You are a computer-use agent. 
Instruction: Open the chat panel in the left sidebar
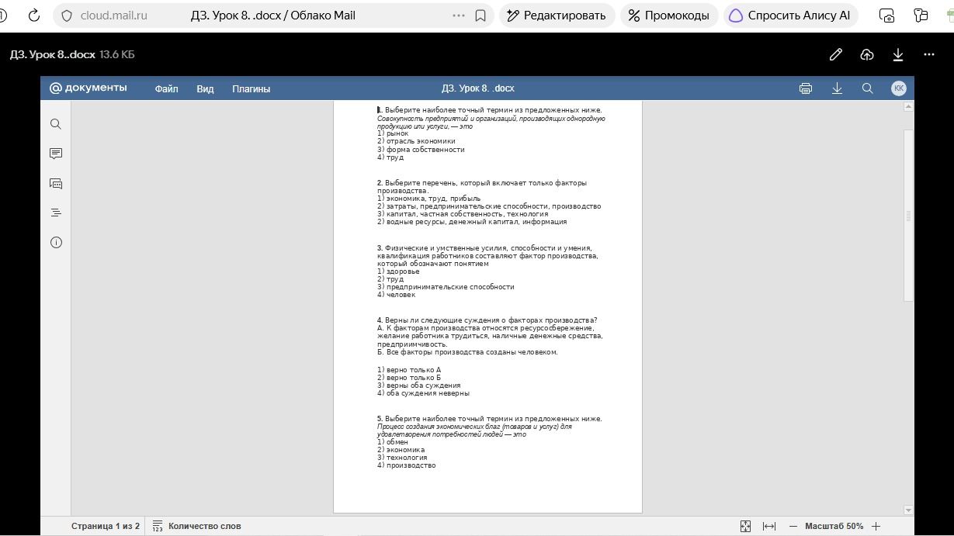point(56,184)
